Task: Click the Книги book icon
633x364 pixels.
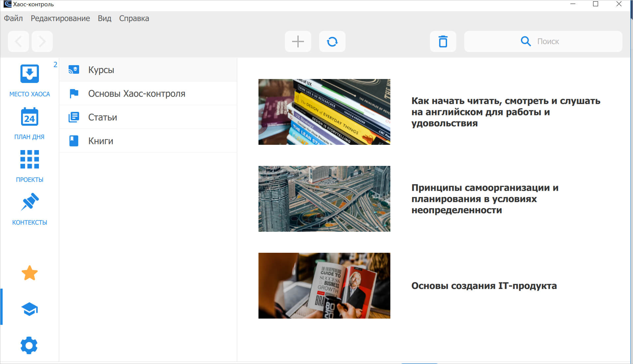Action: pos(74,141)
